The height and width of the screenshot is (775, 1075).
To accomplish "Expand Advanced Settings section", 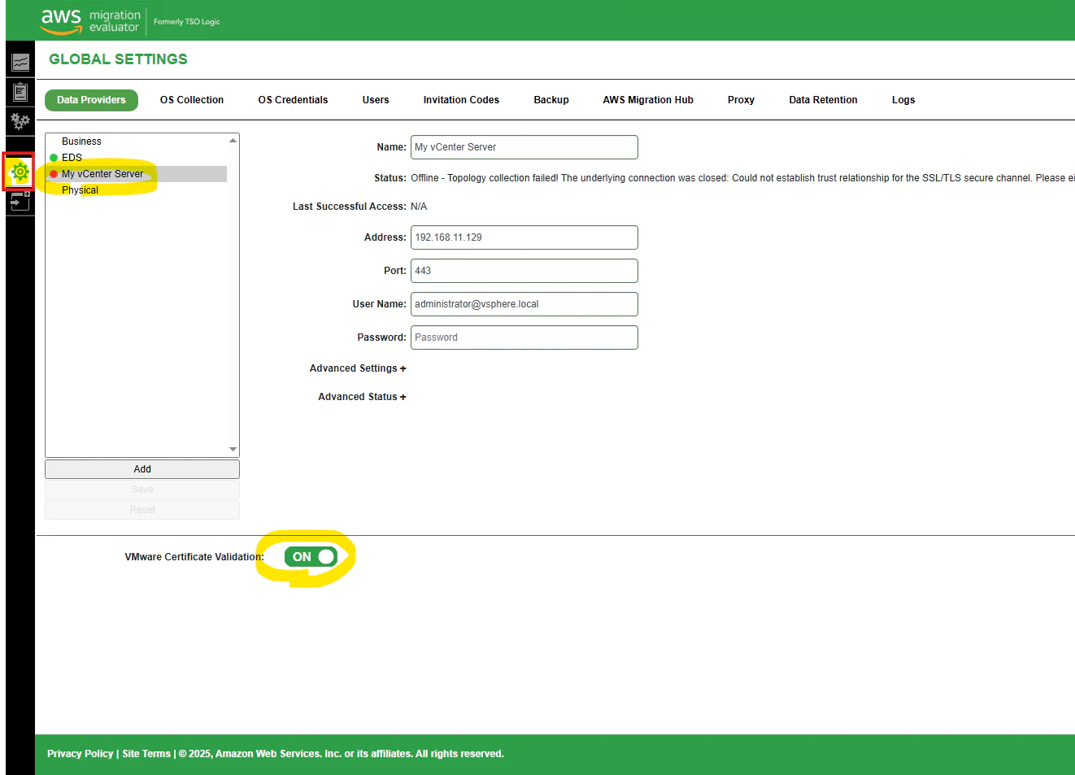I will click(x=358, y=368).
